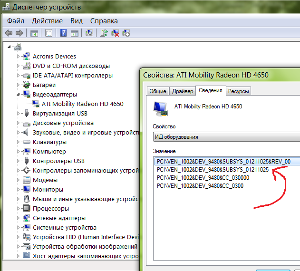Open the Справка menu

pos(104,21)
